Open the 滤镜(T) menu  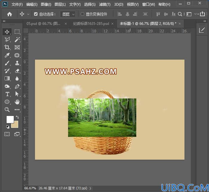pyautogui.click(x=105, y=4)
